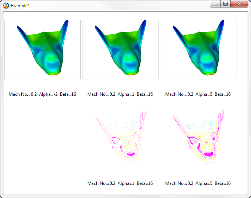Click the lower "Mach No.=0.2 Alpha=1 Beta=16" caption
The height and width of the screenshot is (198, 251).
tap(120, 183)
